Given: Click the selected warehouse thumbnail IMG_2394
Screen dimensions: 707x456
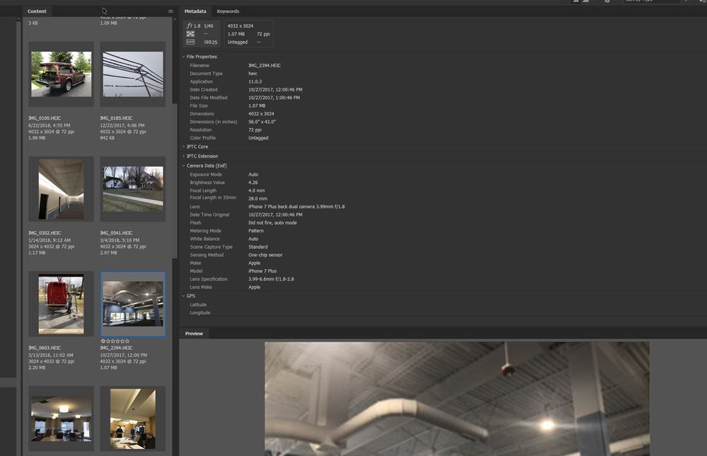Looking at the screenshot, I should (x=133, y=304).
